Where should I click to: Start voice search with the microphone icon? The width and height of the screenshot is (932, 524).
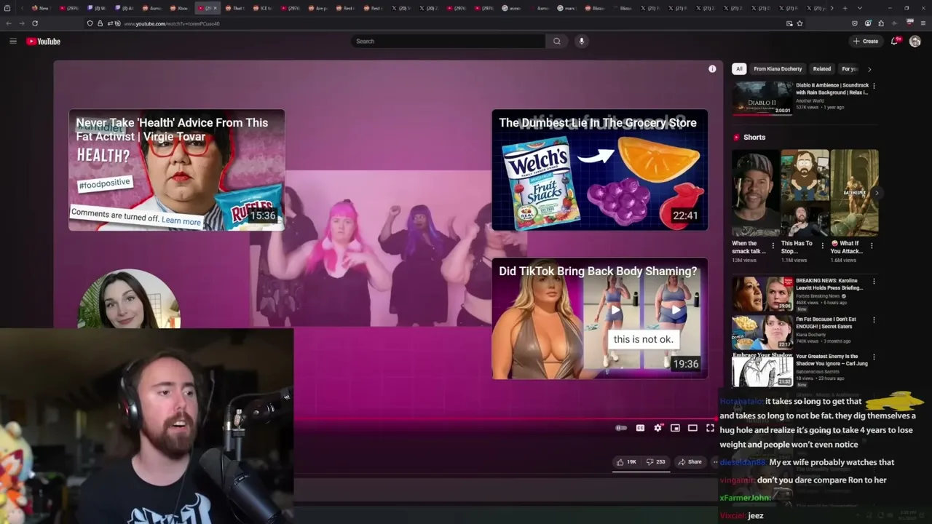581,41
